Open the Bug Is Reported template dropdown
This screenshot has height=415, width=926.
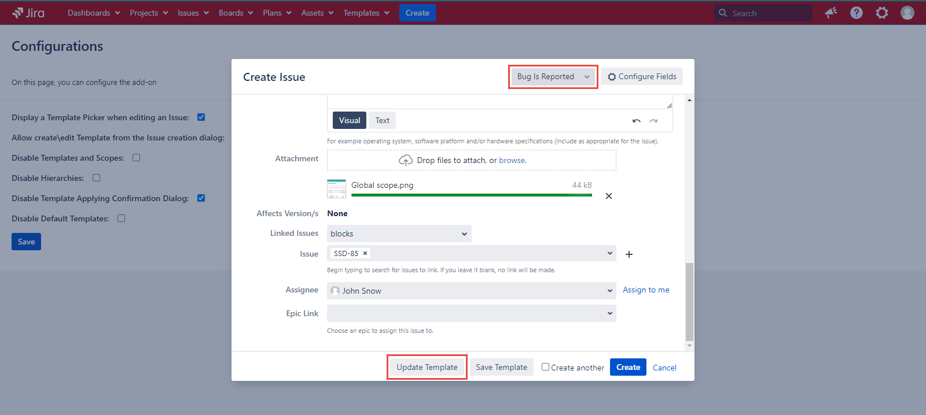pyautogui.click(x=553, y=77)
